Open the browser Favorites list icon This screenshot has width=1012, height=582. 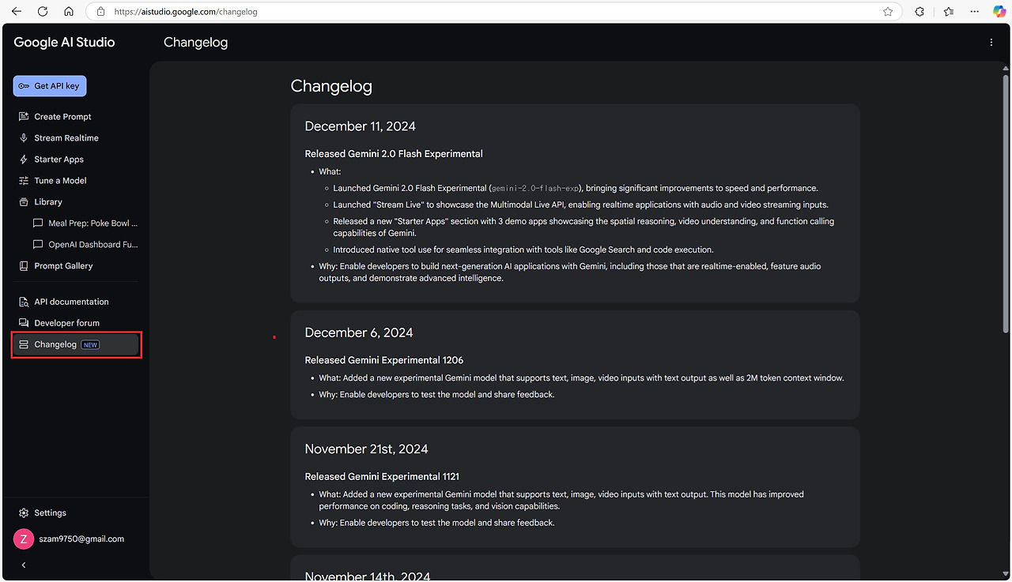coord(949,12)
